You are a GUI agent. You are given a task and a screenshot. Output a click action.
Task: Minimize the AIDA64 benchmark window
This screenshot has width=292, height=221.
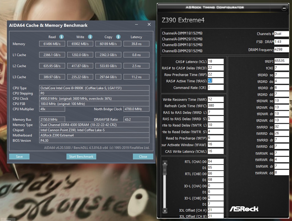click(136, 24)
